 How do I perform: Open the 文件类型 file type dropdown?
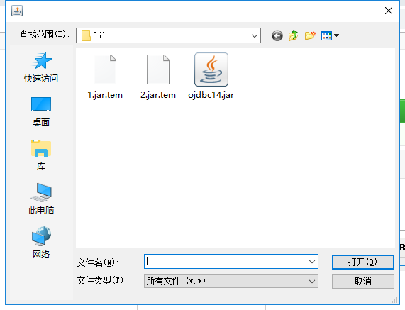click(231, 281)
